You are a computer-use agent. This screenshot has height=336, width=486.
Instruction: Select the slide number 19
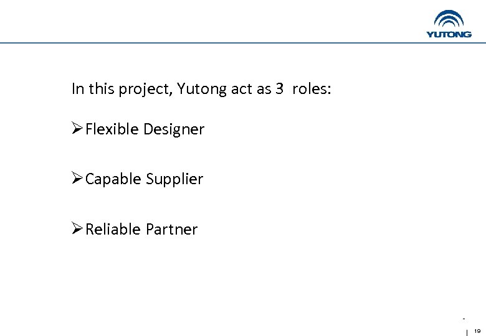click(x=477, y=330)
